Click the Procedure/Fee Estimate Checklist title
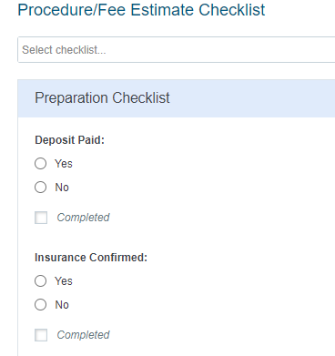The width and height of the screenshot is (335, 356). tap(141, 10)
